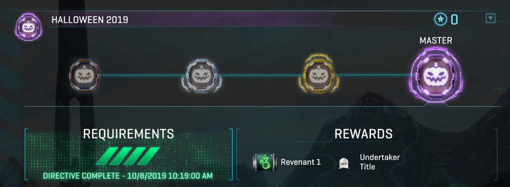Open the Requirements section heading
The image size is (510, 187).
(x=129, y=133)
